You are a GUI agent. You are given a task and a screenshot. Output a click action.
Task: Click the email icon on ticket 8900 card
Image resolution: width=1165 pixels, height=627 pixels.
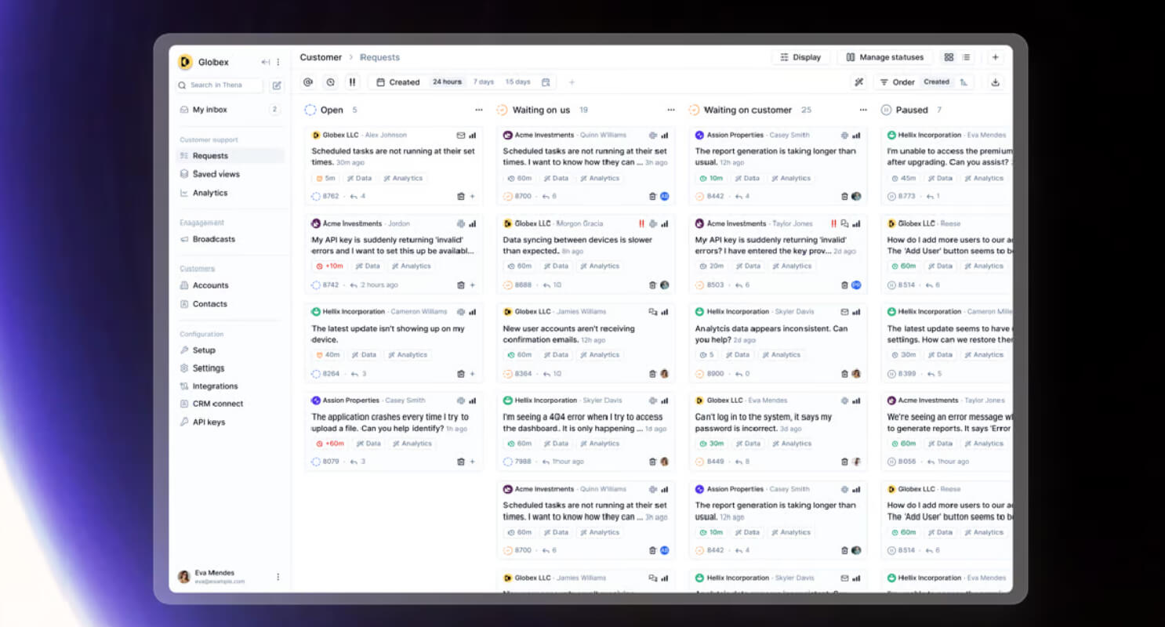[844, 312]
